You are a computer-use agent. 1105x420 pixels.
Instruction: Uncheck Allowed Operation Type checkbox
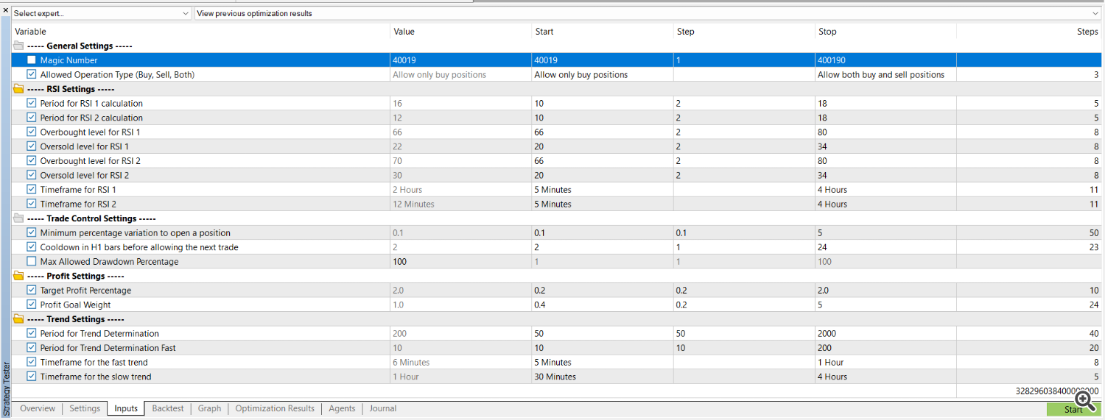click(x=31, y=74)
